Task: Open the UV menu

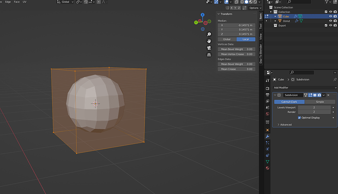Action: tap(24, 2)
